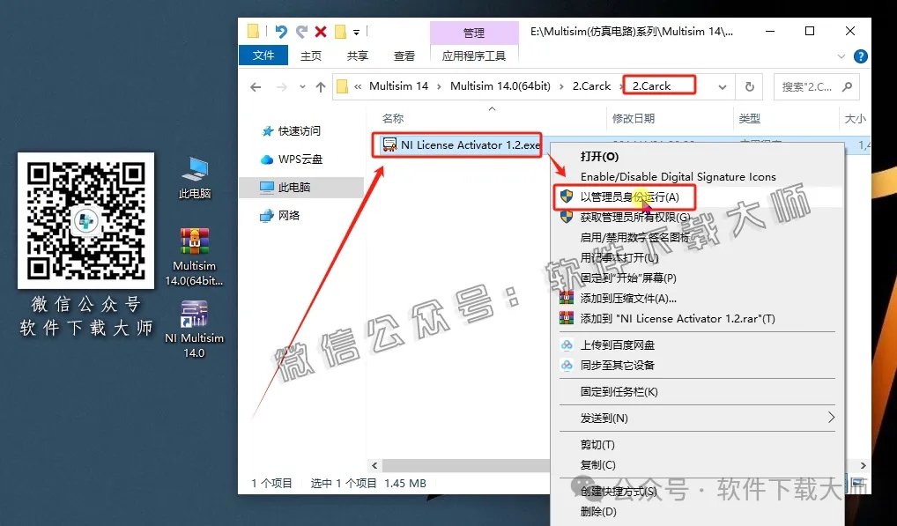This screenshot has height=526, width=897.
Task: Open the address bar dropdown arrow
Action: 723,85
